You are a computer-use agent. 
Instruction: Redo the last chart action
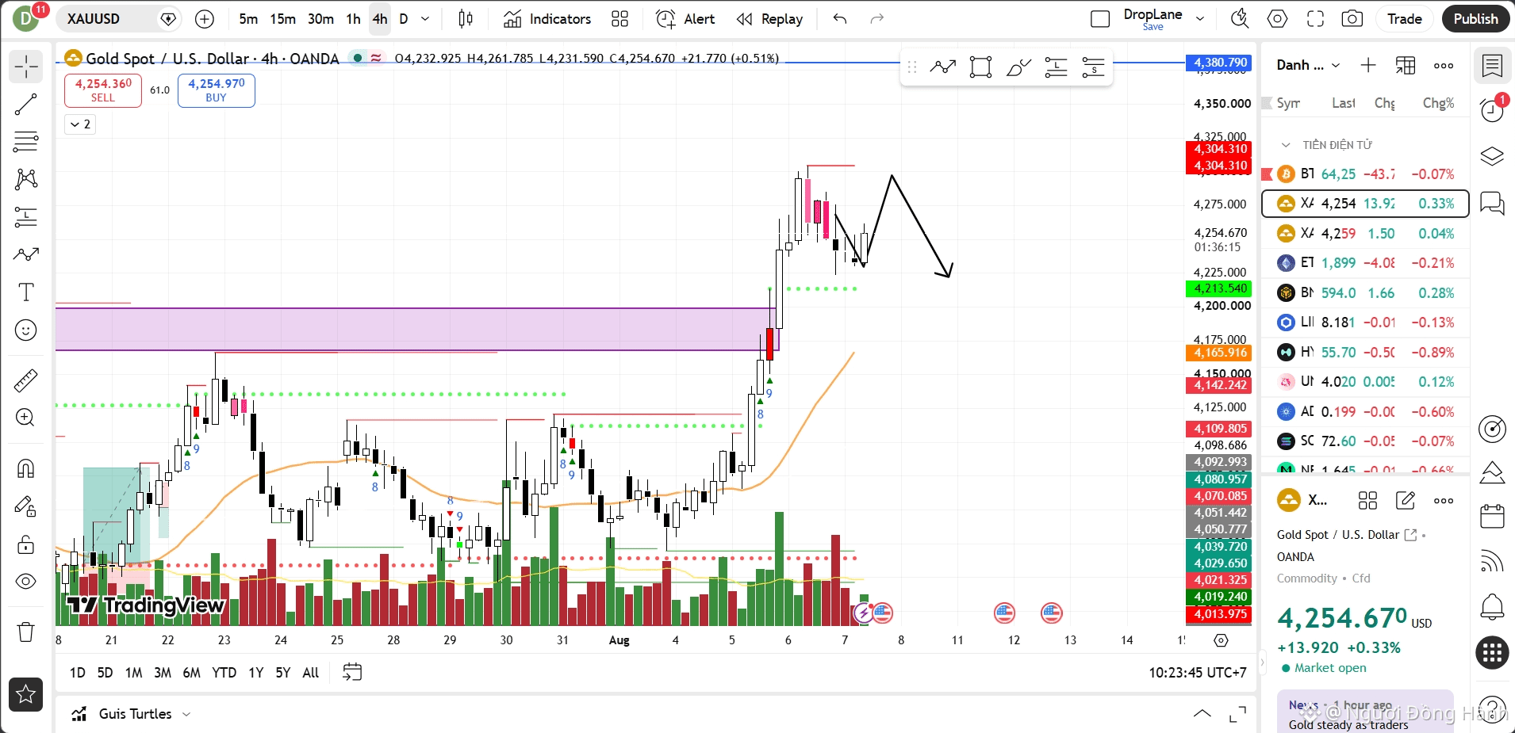click(876, 19)
